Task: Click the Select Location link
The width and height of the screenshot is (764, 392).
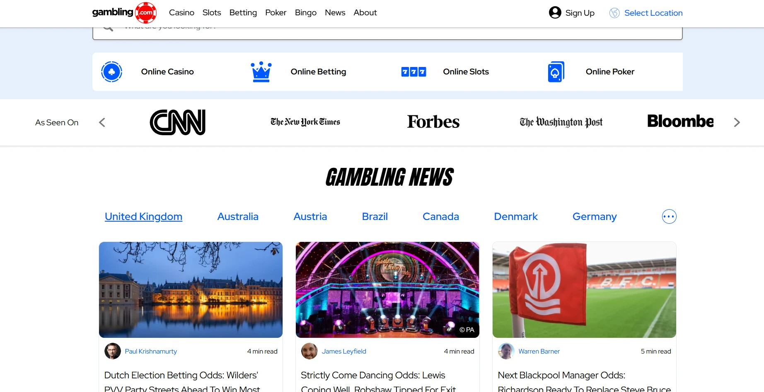Action: [x=653, y=13]
